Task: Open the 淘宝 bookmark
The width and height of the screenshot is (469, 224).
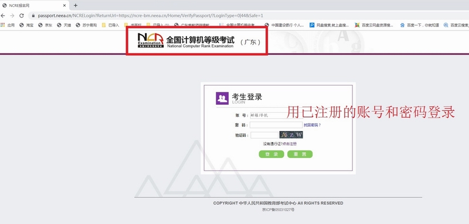Action: point(26,25)
